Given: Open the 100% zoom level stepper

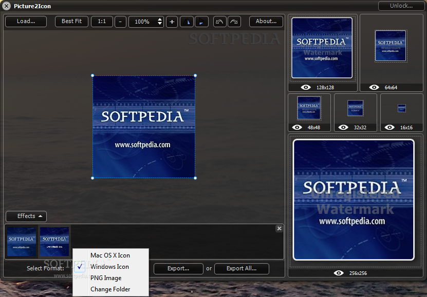Looking at the screenshot, I should click(160, 22).
